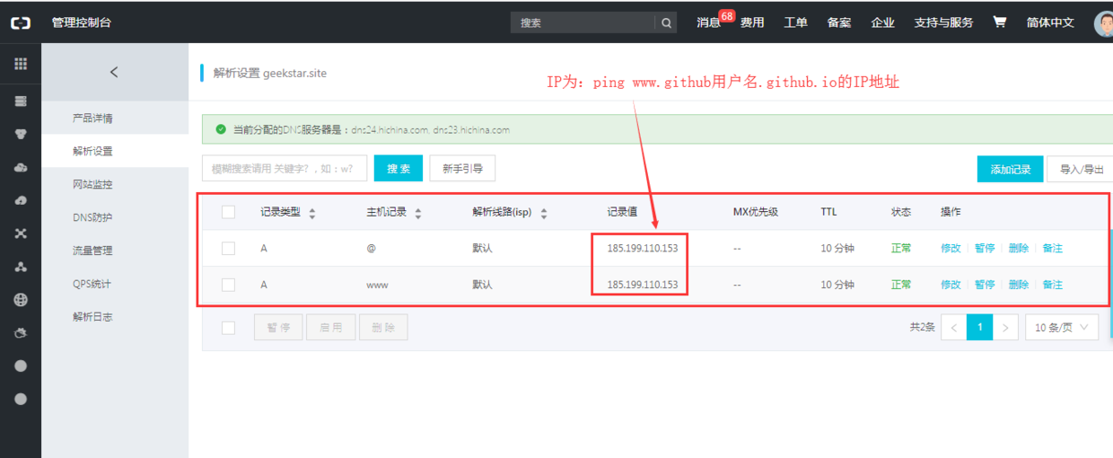Image resolution: width=1113 pixels, height=458 pixels.
Task: Open 备案 in top navigation
Action: tap(839, 22)
